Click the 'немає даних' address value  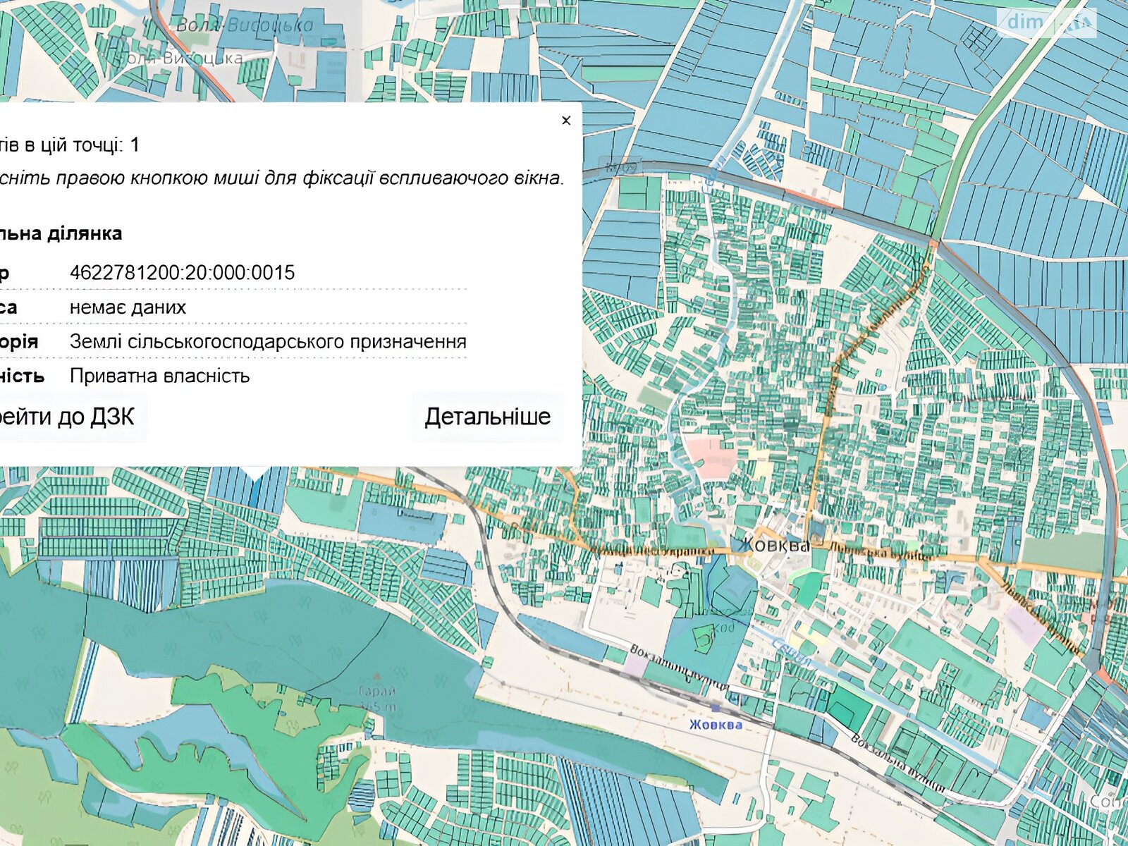(x=128, y=307)
